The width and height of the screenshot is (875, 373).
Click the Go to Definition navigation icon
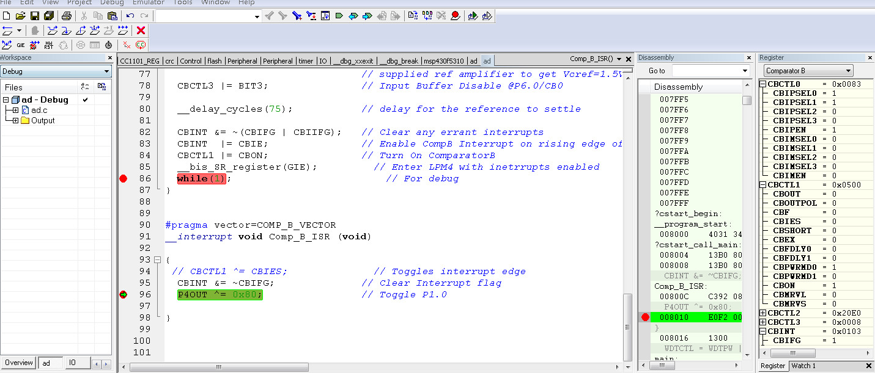point(325,16)
